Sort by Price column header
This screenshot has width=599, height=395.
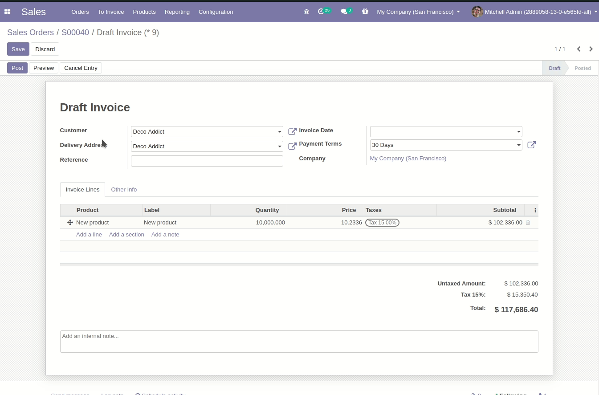326,210
